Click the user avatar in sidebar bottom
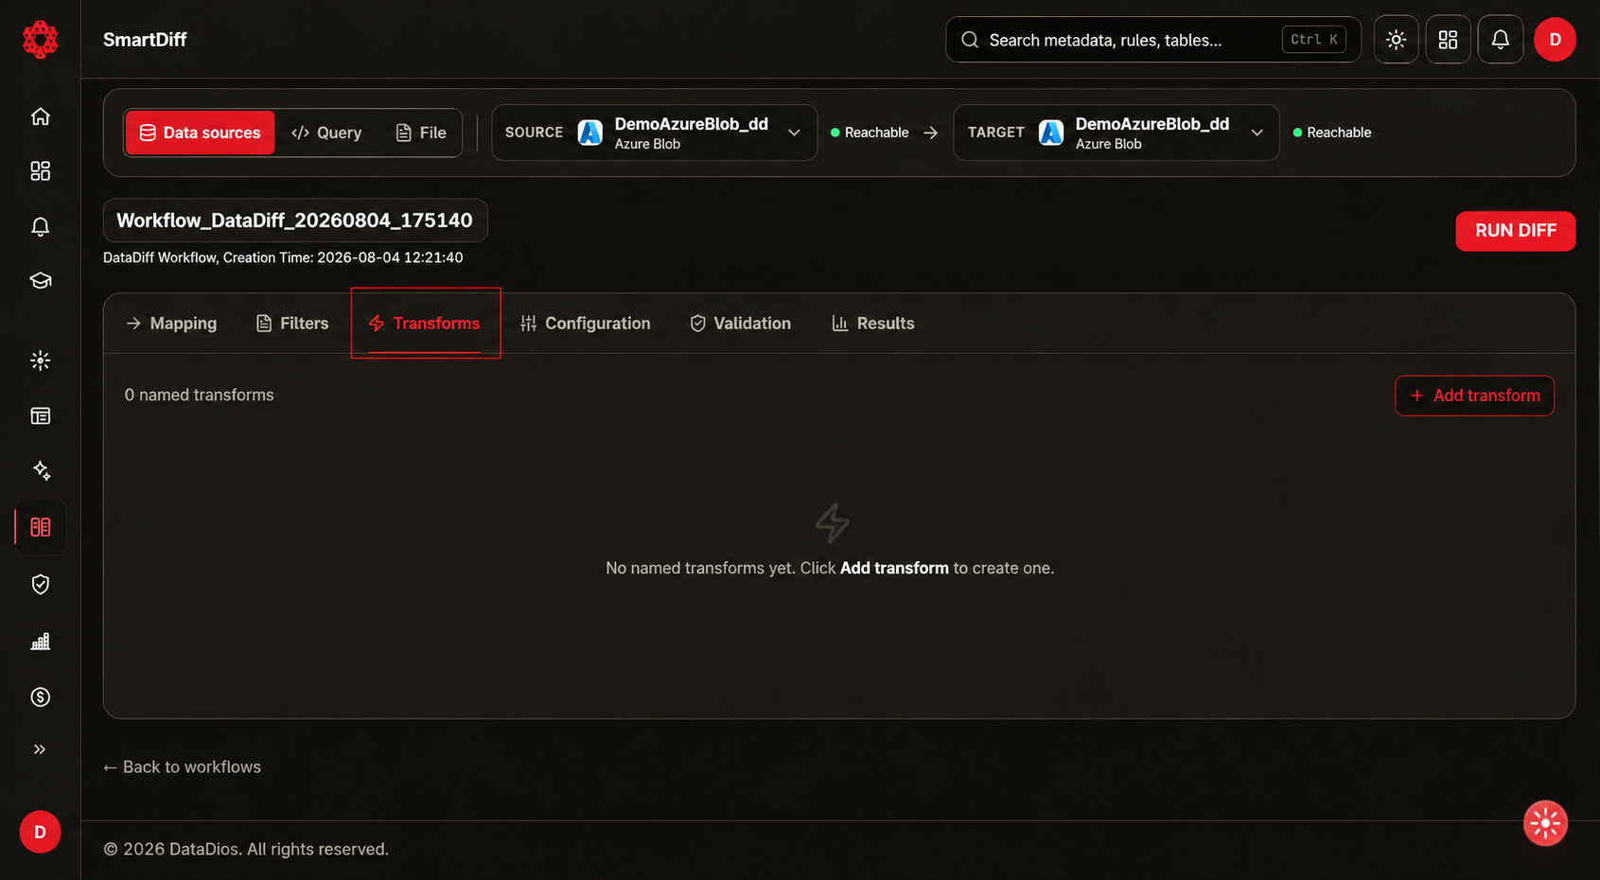The height and width of the screenshot is (880, 1600). (x=40, y=832)
